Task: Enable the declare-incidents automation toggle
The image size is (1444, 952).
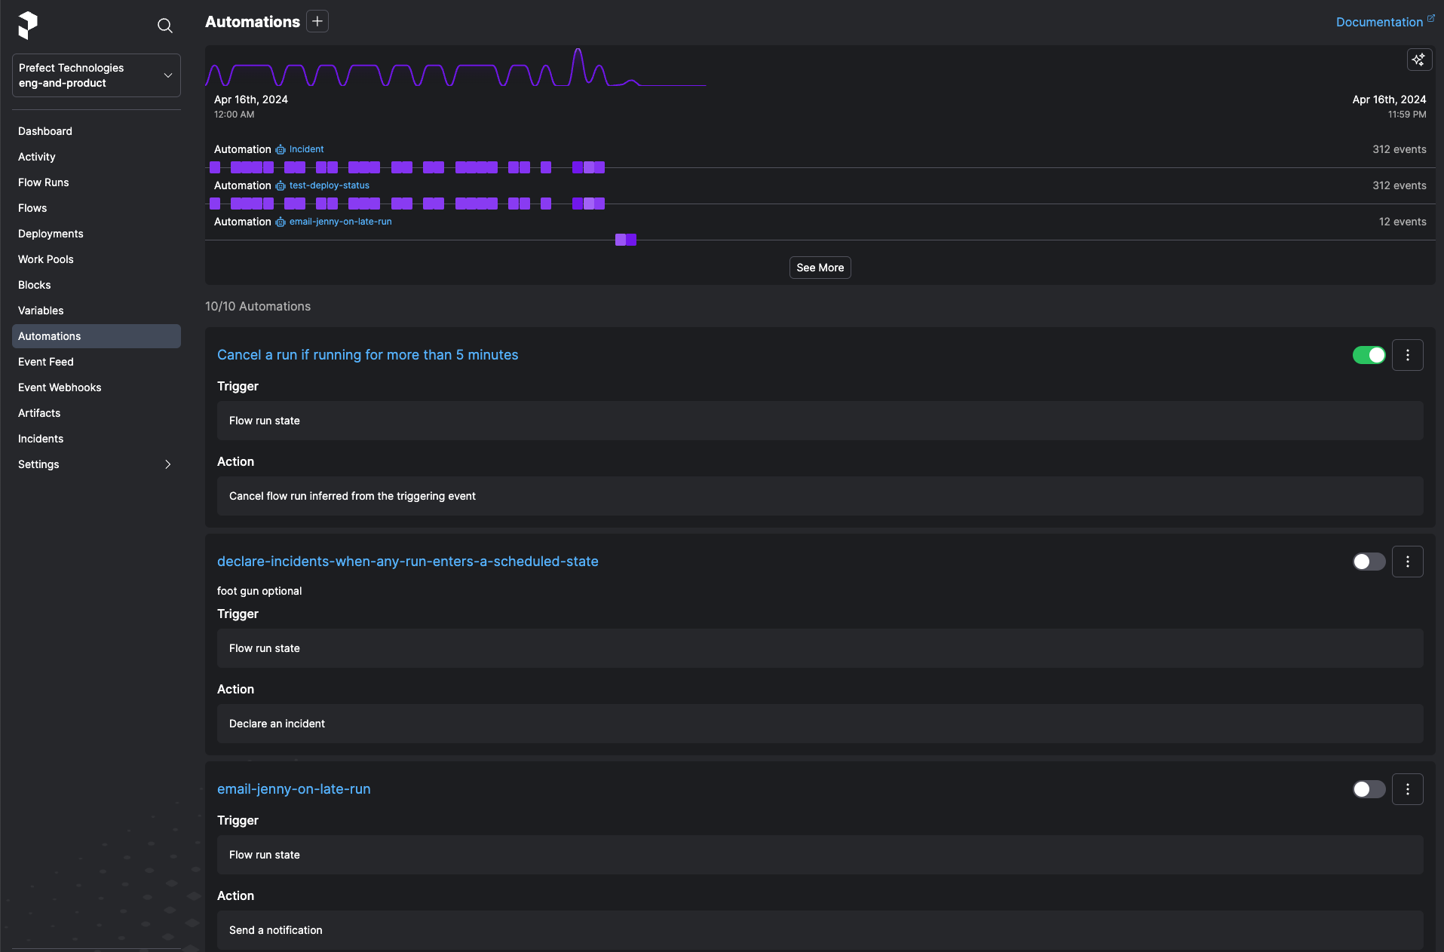Action: pos(1369,562)
